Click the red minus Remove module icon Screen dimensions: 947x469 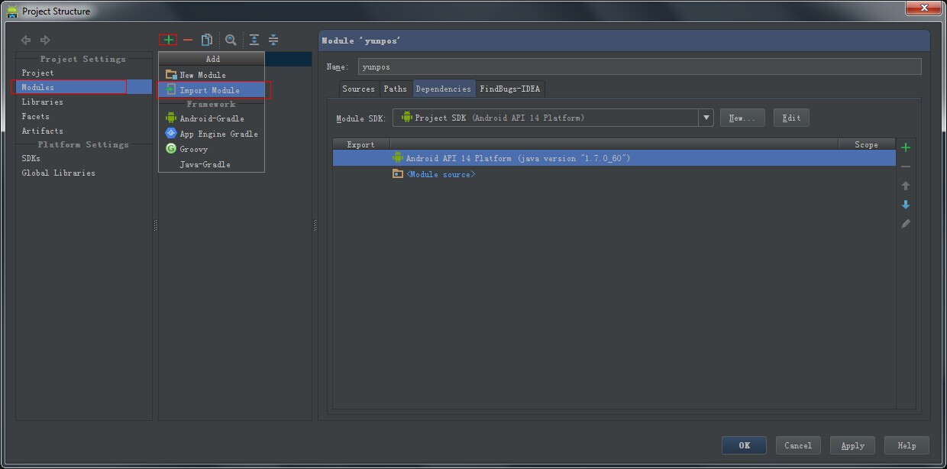(x=188, y=40)
